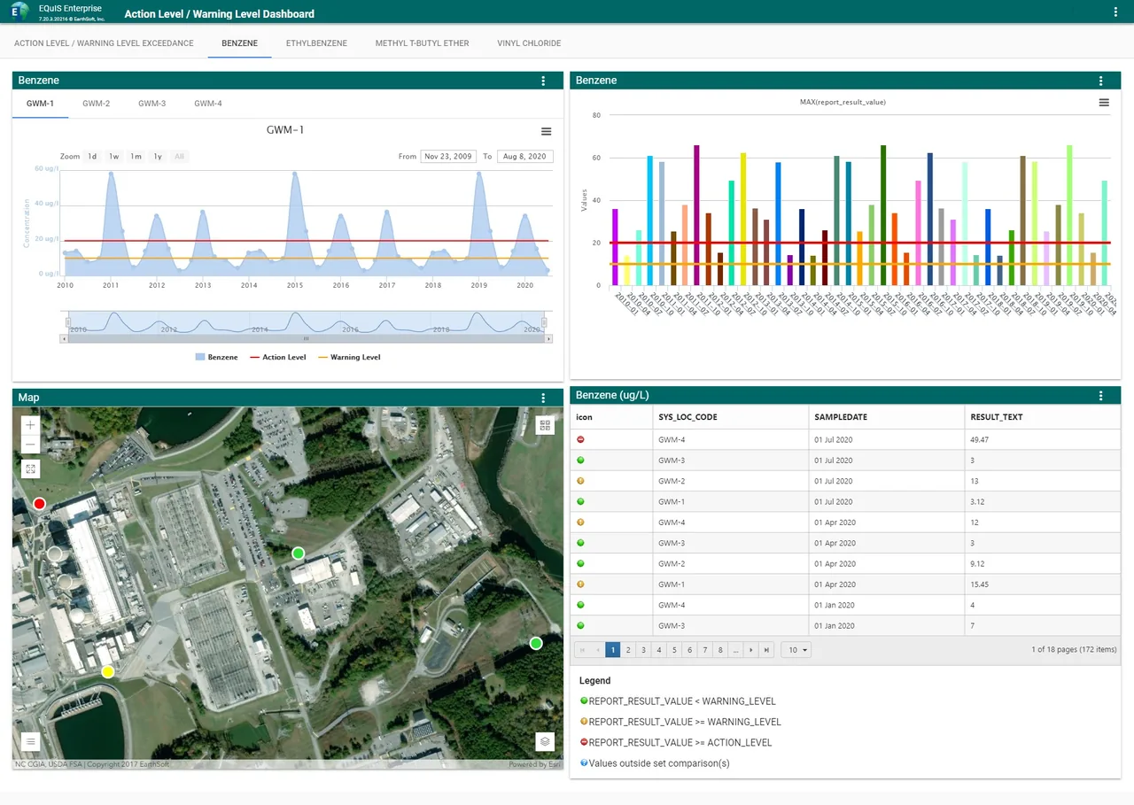Zoom in on the map
The image size is (1134, 805).
(x=30, y=425)
